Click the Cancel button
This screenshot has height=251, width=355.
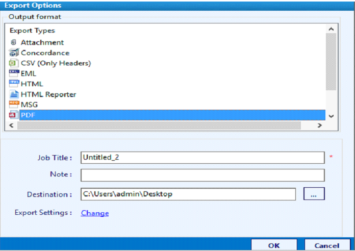327,245
